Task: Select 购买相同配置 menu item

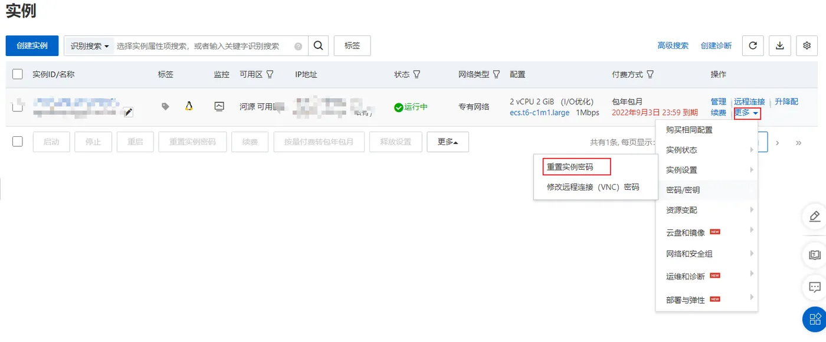Action: click(707, 130)
